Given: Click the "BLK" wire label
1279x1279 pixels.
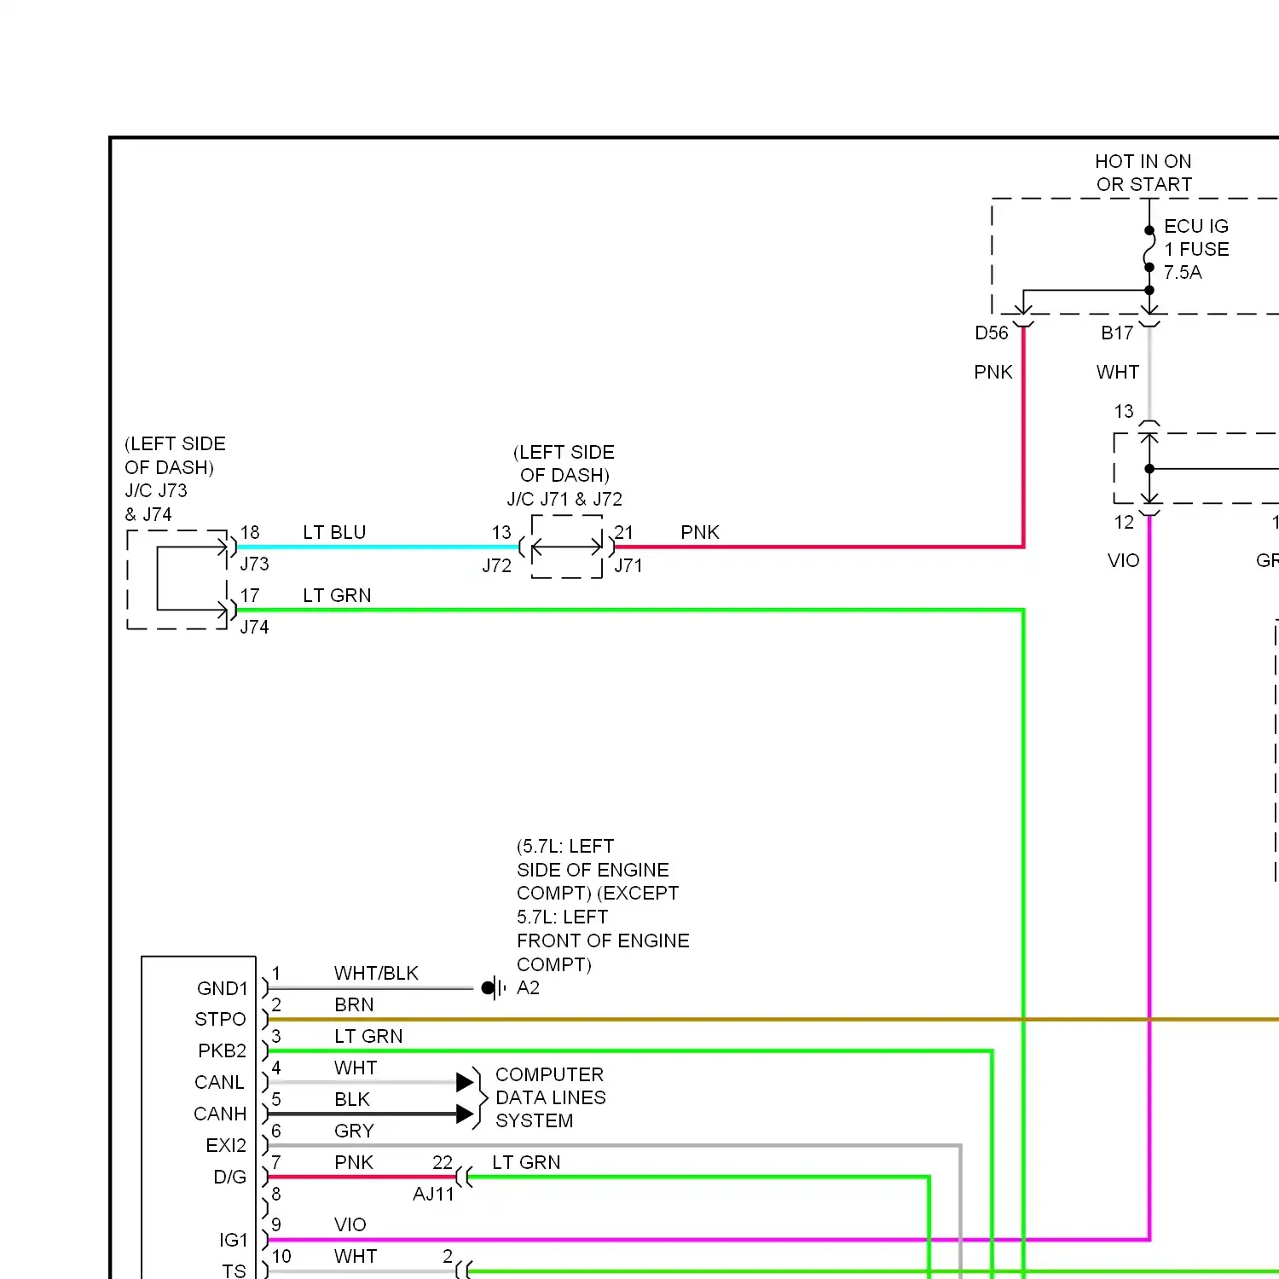Looking at the screenshot, I should 352,1099.
